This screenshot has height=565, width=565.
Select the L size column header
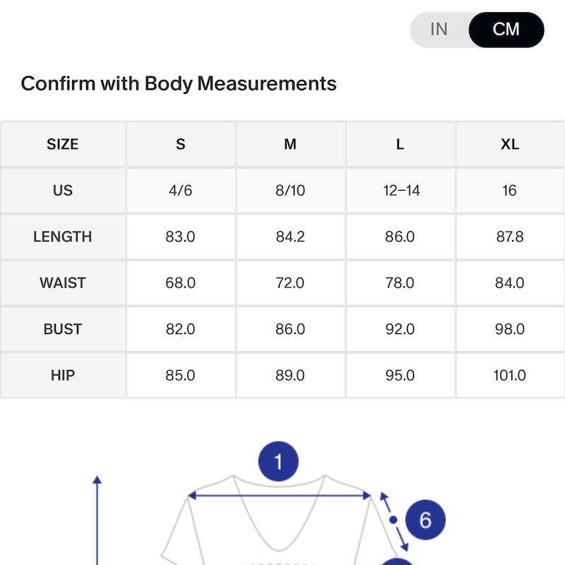(x=400, y=145)
